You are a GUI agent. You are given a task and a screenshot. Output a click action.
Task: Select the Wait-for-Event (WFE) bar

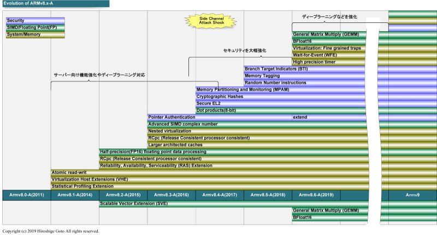329,55
